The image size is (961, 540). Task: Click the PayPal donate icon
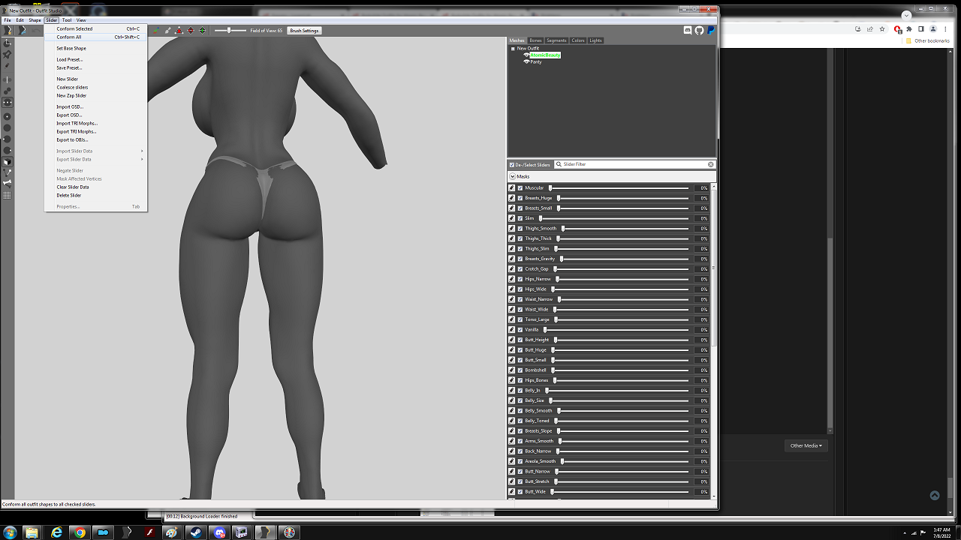click(x=710, y=31)
